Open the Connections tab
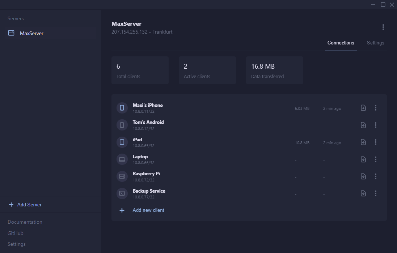397x253 pixels. click(341, 43)
